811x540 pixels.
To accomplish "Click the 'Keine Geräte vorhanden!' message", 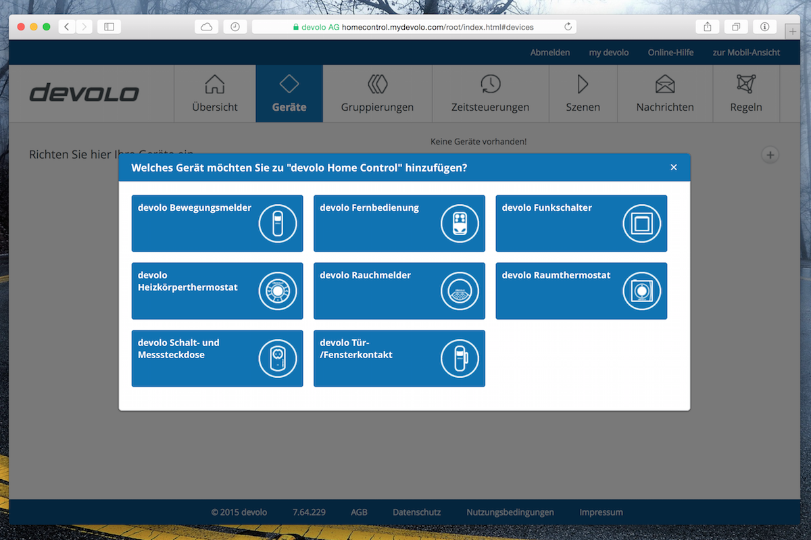I will coord(478,142).
